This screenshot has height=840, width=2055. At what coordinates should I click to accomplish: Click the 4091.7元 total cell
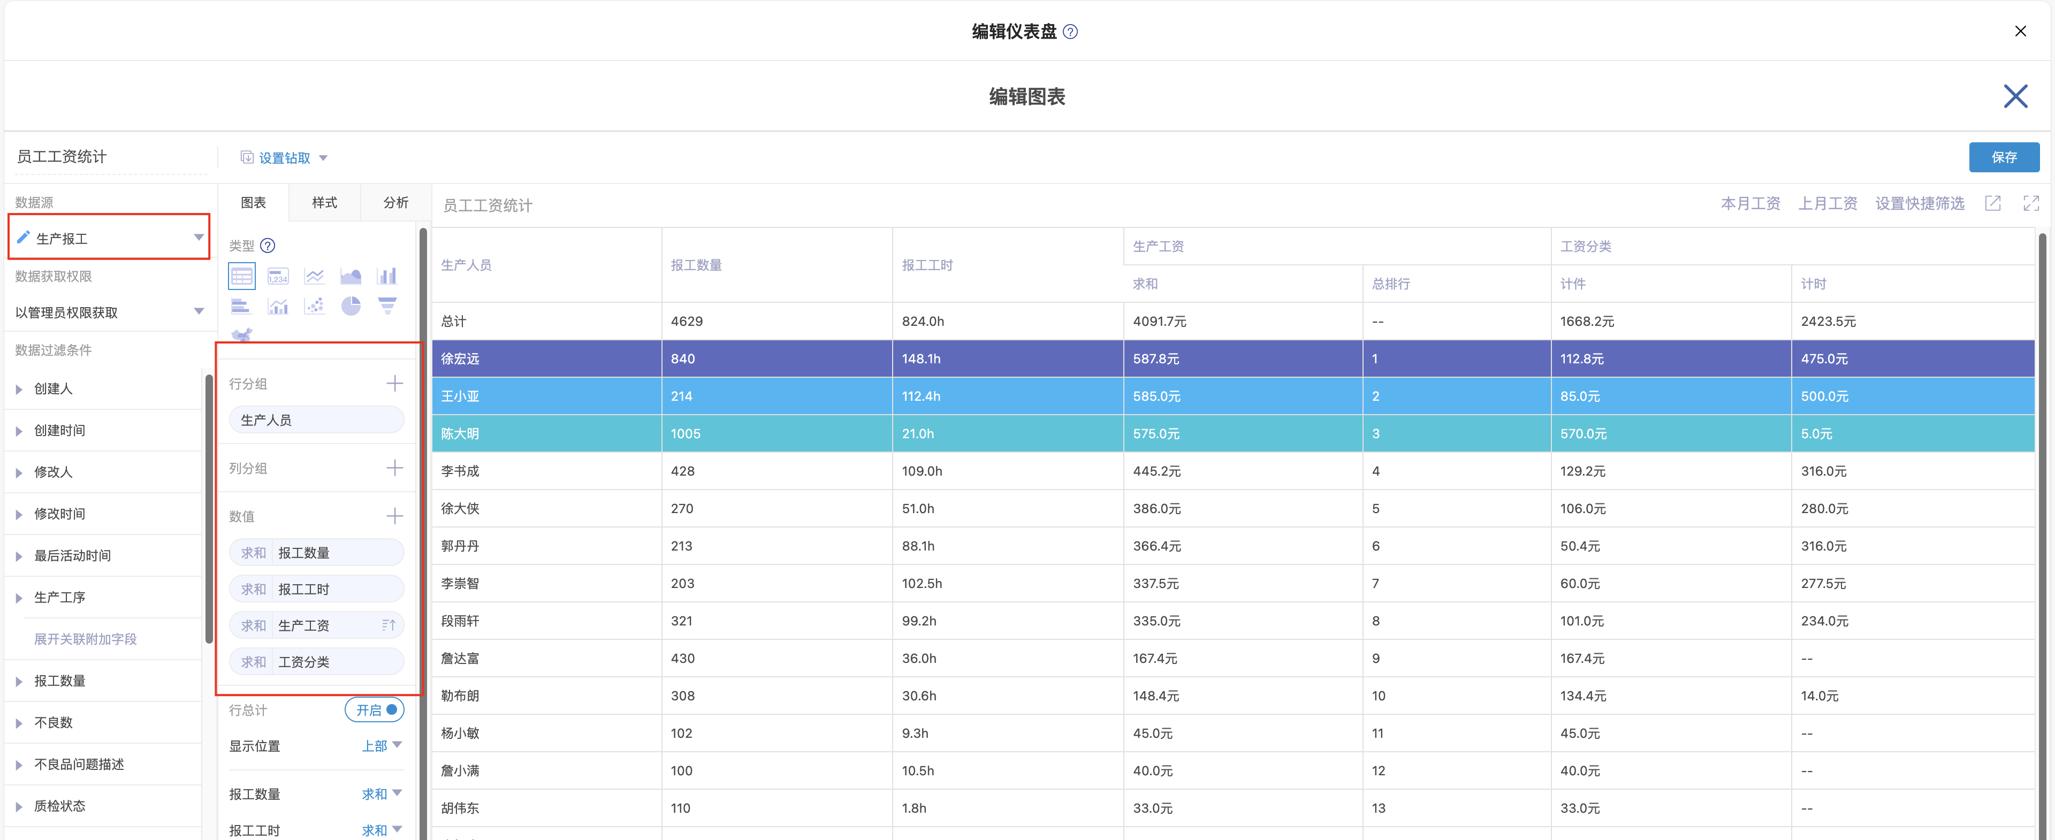click(1243, 322)
